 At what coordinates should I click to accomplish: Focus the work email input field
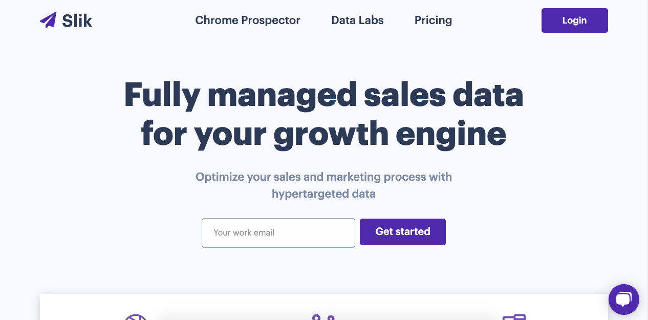pos(278,233)
